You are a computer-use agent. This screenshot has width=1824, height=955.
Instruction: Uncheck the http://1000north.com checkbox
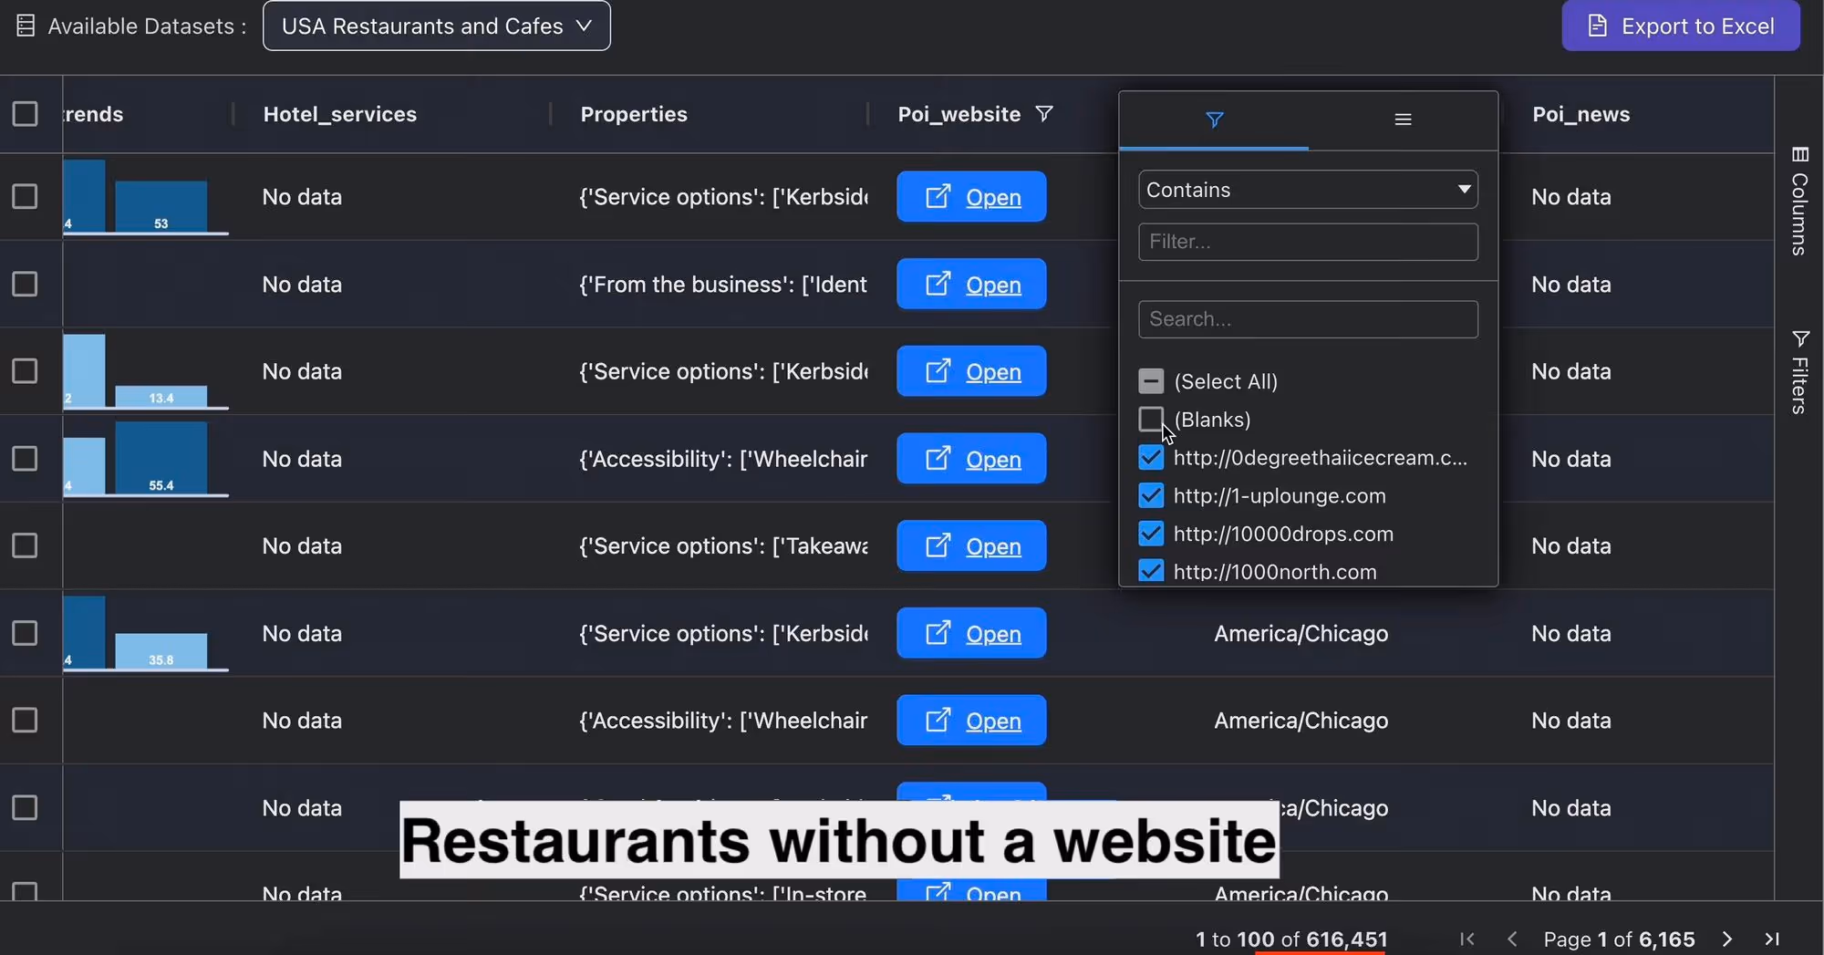tap(1151, 572)
